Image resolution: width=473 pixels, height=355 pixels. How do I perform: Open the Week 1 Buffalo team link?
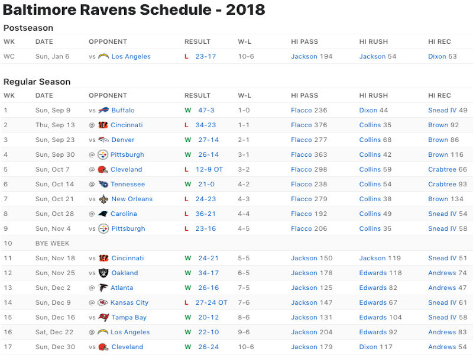pyautogui.click(x=123, y=110)
